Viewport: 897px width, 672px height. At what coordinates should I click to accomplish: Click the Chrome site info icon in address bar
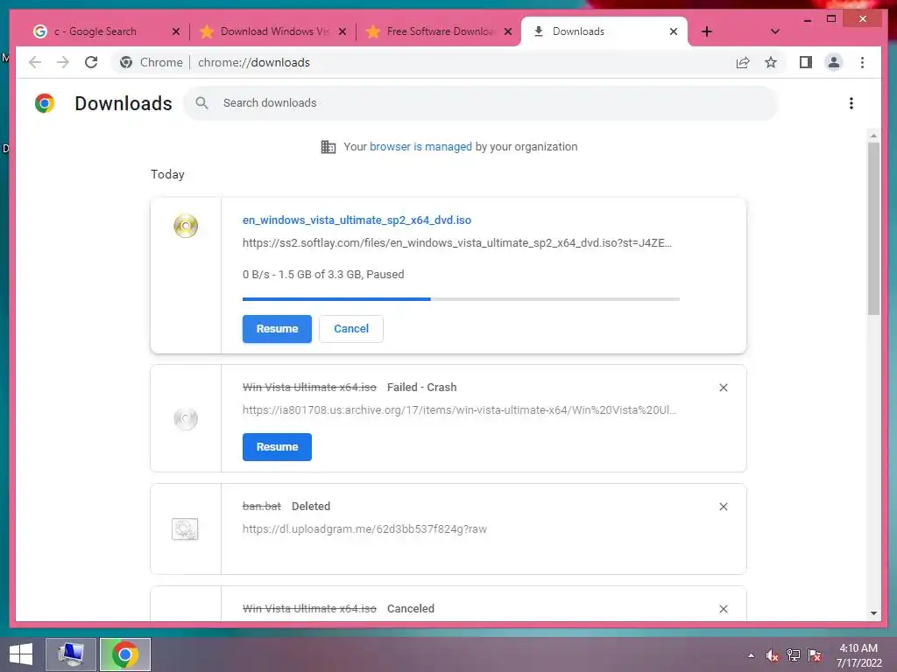pos(126,62)
